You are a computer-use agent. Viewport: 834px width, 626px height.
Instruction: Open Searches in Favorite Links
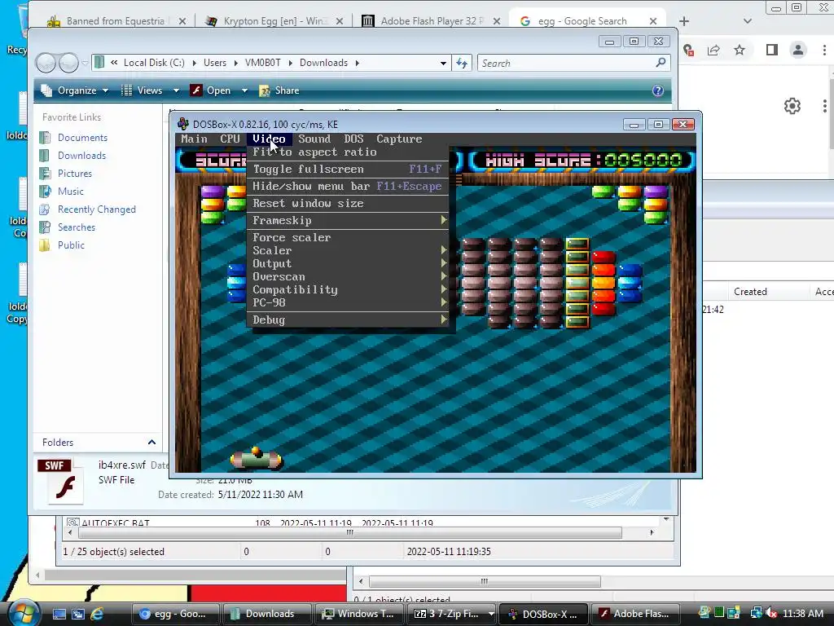[77, 227]
